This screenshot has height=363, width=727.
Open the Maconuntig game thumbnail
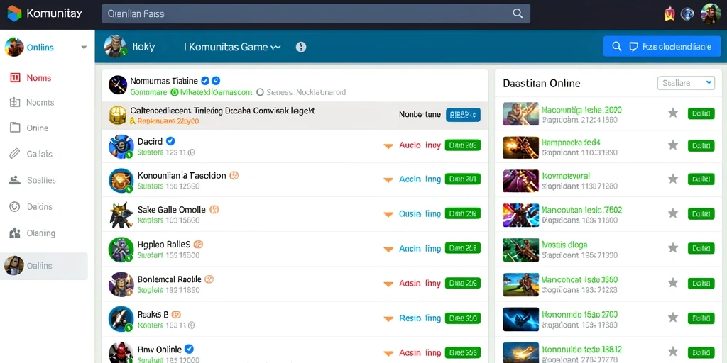click(x=520, y=114)
